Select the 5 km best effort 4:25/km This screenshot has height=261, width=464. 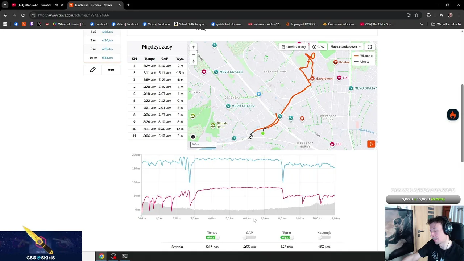click(x=102, y=49)
